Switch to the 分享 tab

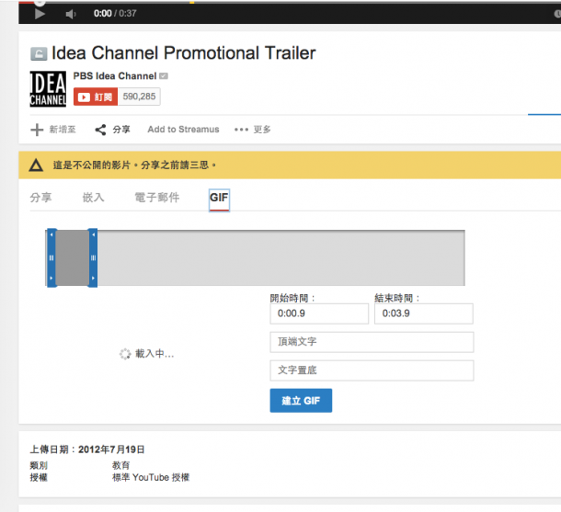40,198
